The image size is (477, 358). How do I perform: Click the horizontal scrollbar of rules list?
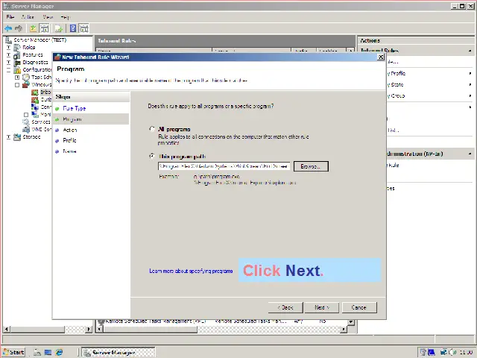coord(224,328)
